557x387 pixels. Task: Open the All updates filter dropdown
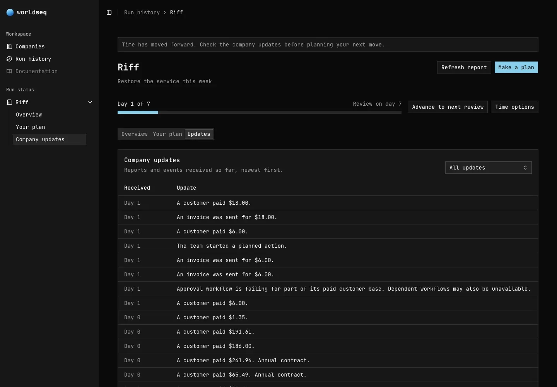tap(488, 168)
